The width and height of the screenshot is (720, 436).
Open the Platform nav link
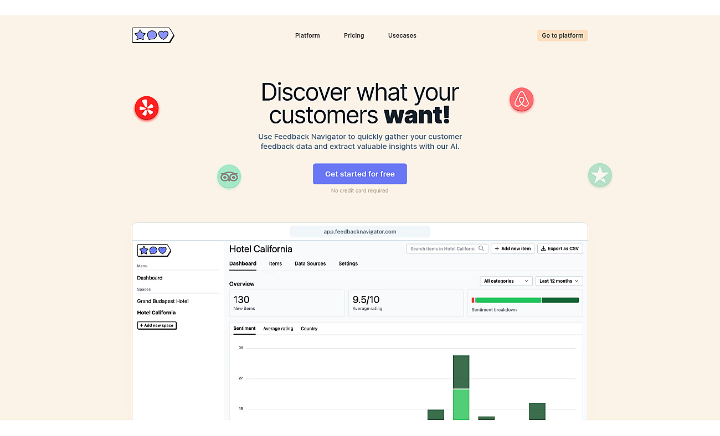307,35
